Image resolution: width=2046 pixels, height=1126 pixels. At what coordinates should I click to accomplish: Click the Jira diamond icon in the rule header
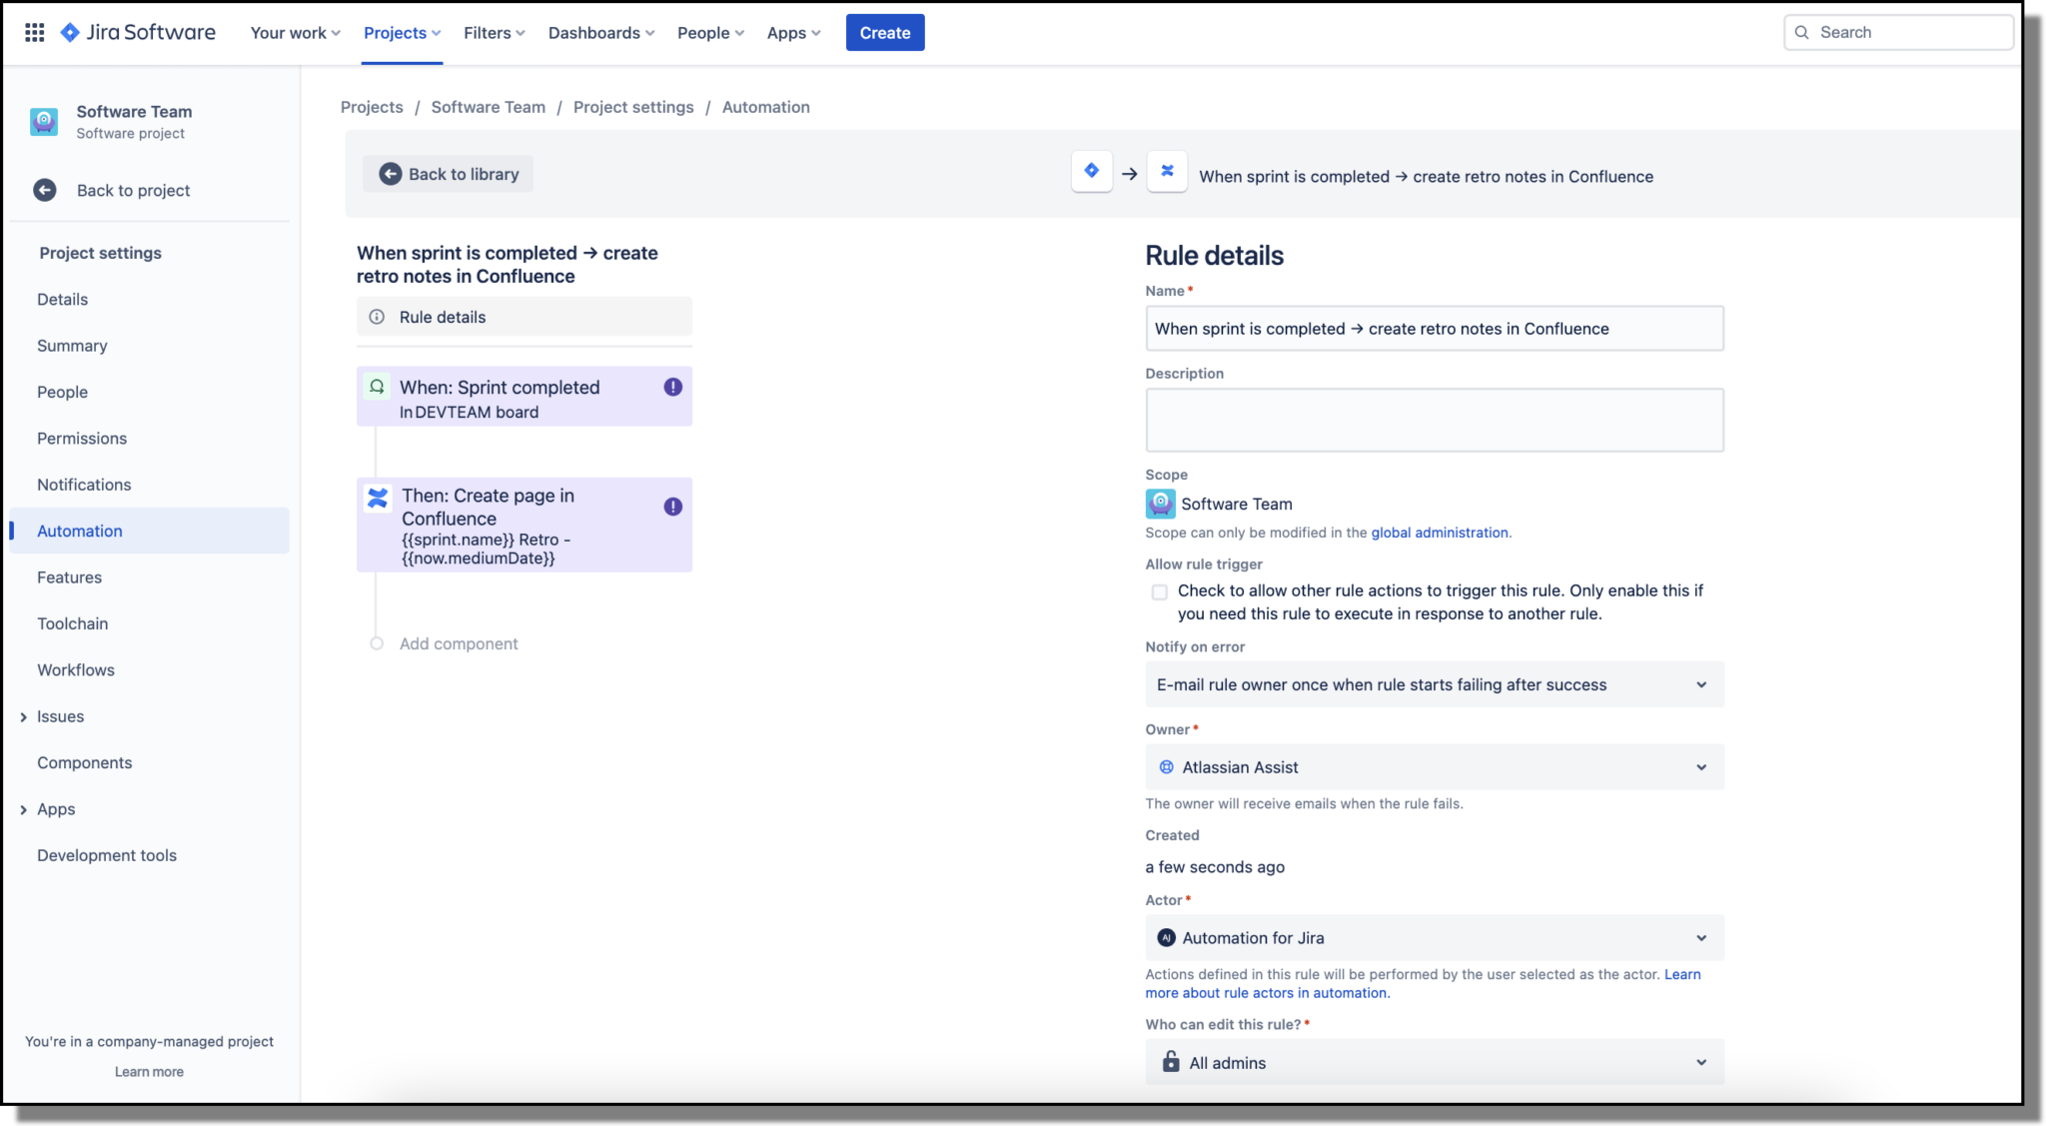coord(1091,172)
